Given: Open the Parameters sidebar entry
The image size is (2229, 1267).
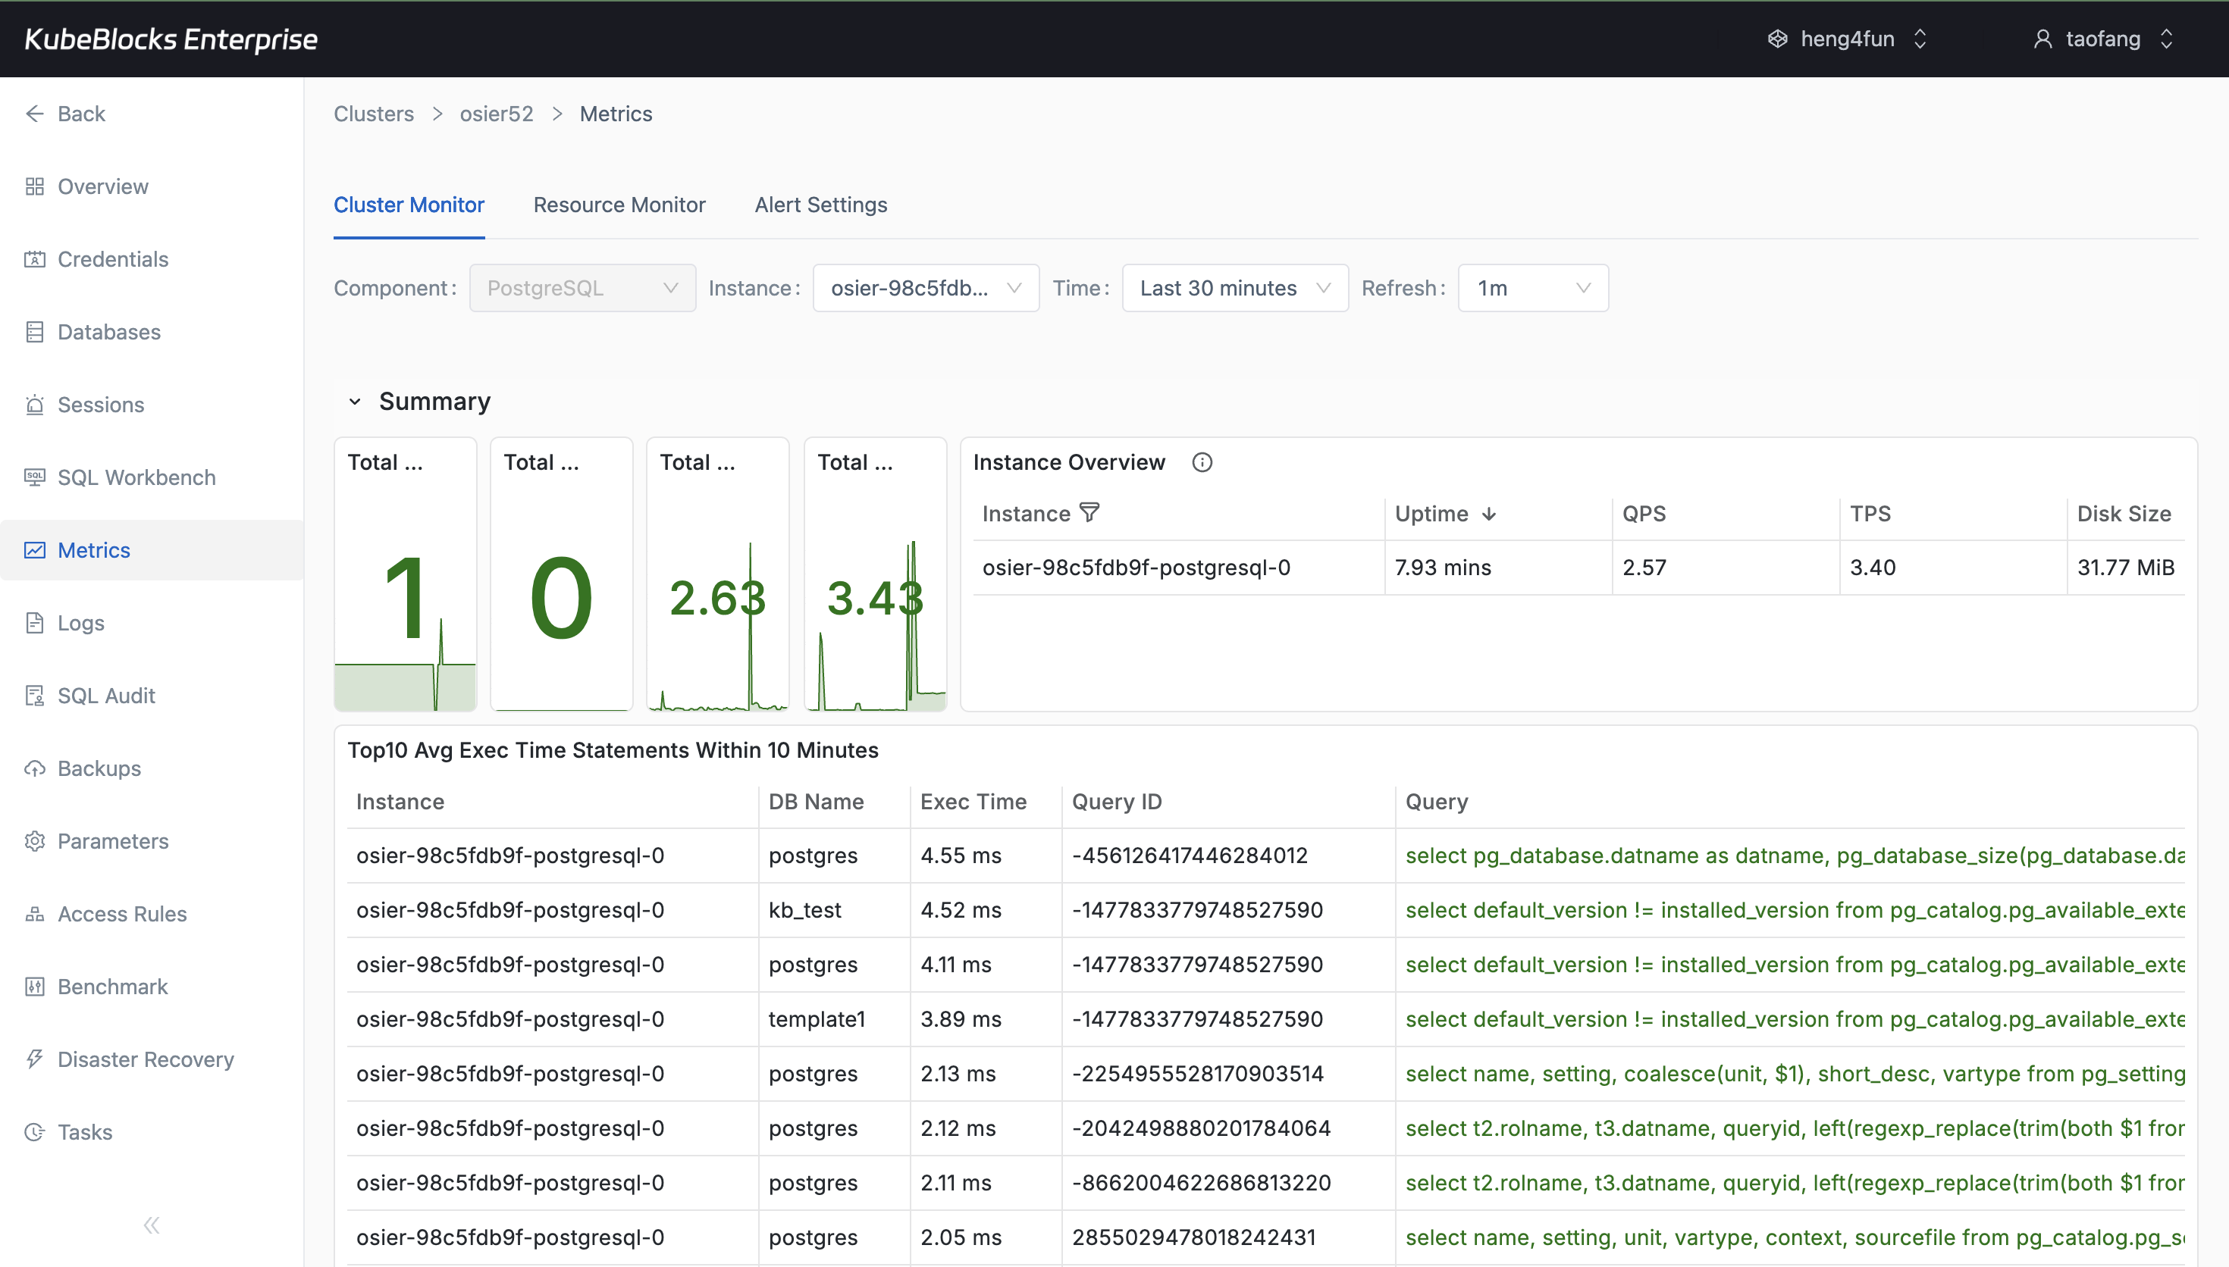Looking at the screenshot, I should click(113, 841).
